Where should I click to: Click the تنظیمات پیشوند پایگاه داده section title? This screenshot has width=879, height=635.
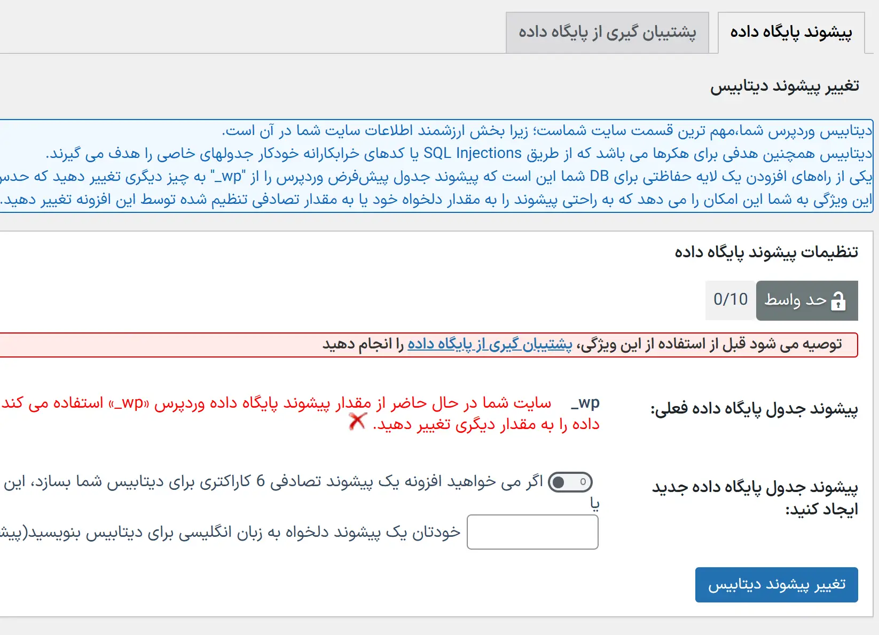(x=766, y=252)
